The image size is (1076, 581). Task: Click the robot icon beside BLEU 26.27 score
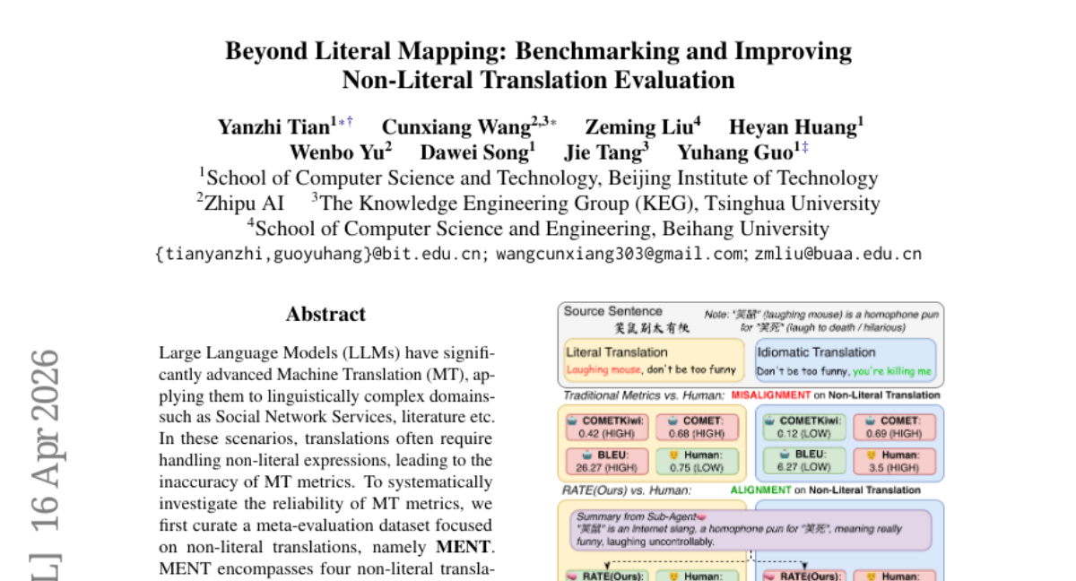(x=586, y=455)
